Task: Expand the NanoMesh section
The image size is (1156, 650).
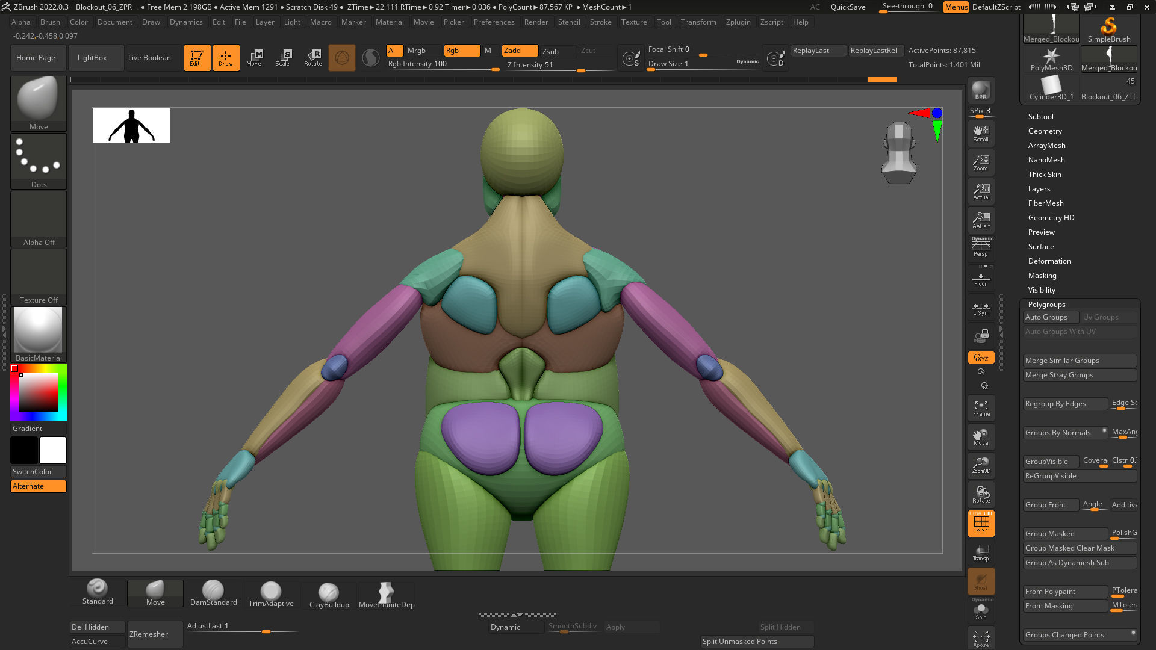Action: tap(1046, 160)
